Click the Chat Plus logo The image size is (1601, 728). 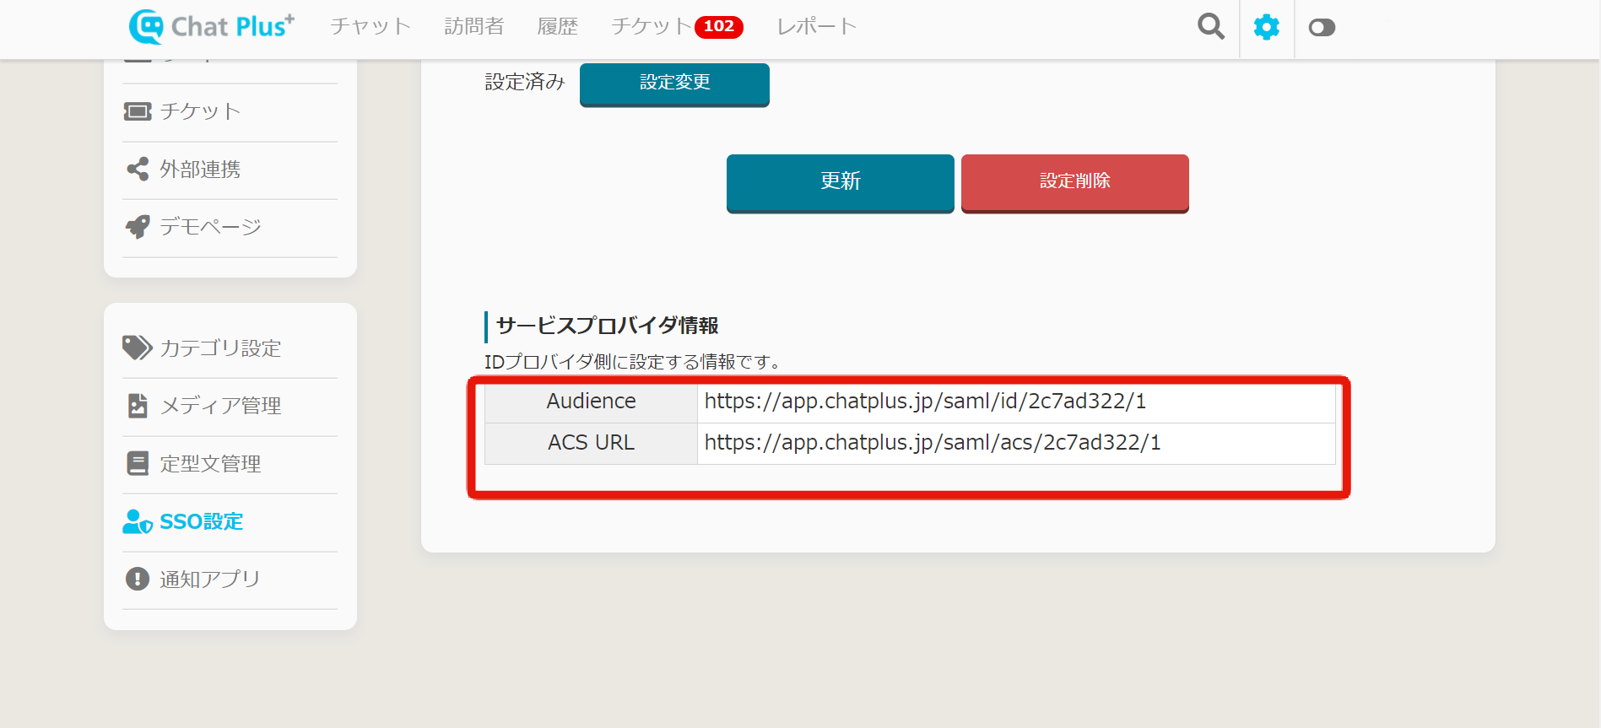click(211, 26)
